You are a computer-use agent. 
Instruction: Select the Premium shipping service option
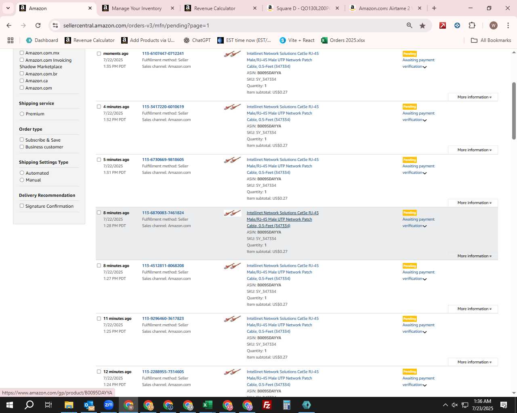click(22, 114)
